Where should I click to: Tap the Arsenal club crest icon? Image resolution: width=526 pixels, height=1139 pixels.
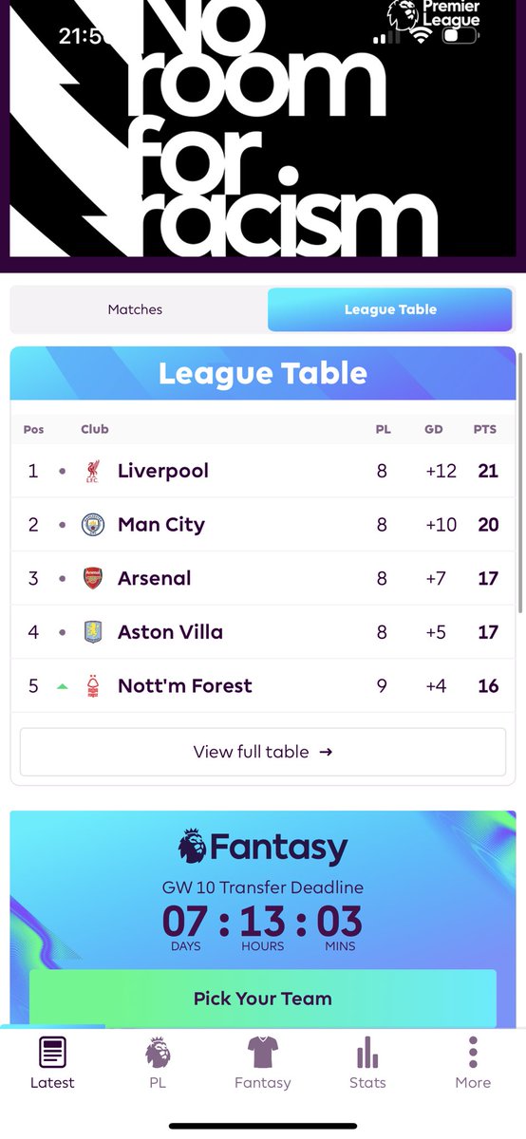(x=92, y=578)
